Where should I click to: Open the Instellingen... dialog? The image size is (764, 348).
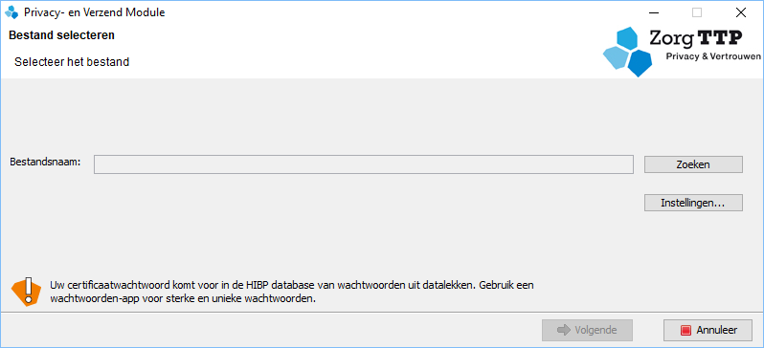[693, 203]
